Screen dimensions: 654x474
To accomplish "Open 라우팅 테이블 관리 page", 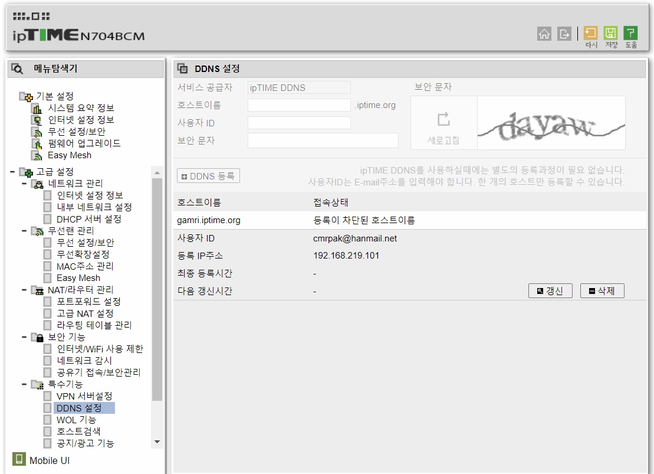I will [x=94, y=325].
